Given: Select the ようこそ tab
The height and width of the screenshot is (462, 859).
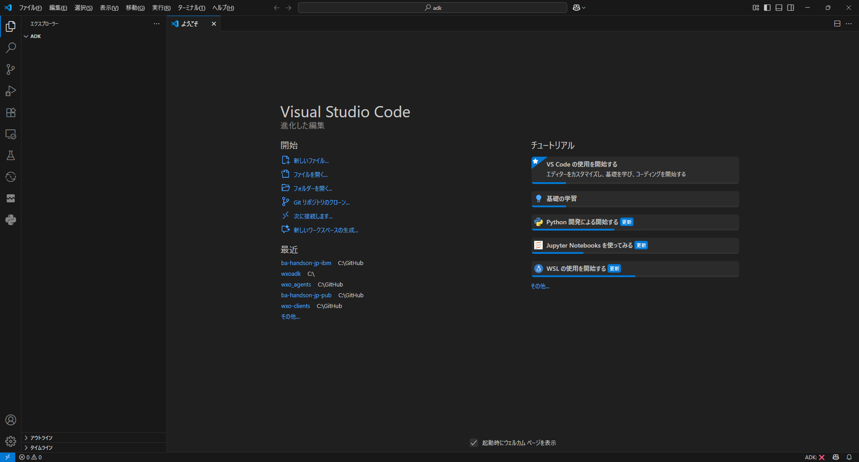Looking at the screenshot, I should [x=190, y=24].
